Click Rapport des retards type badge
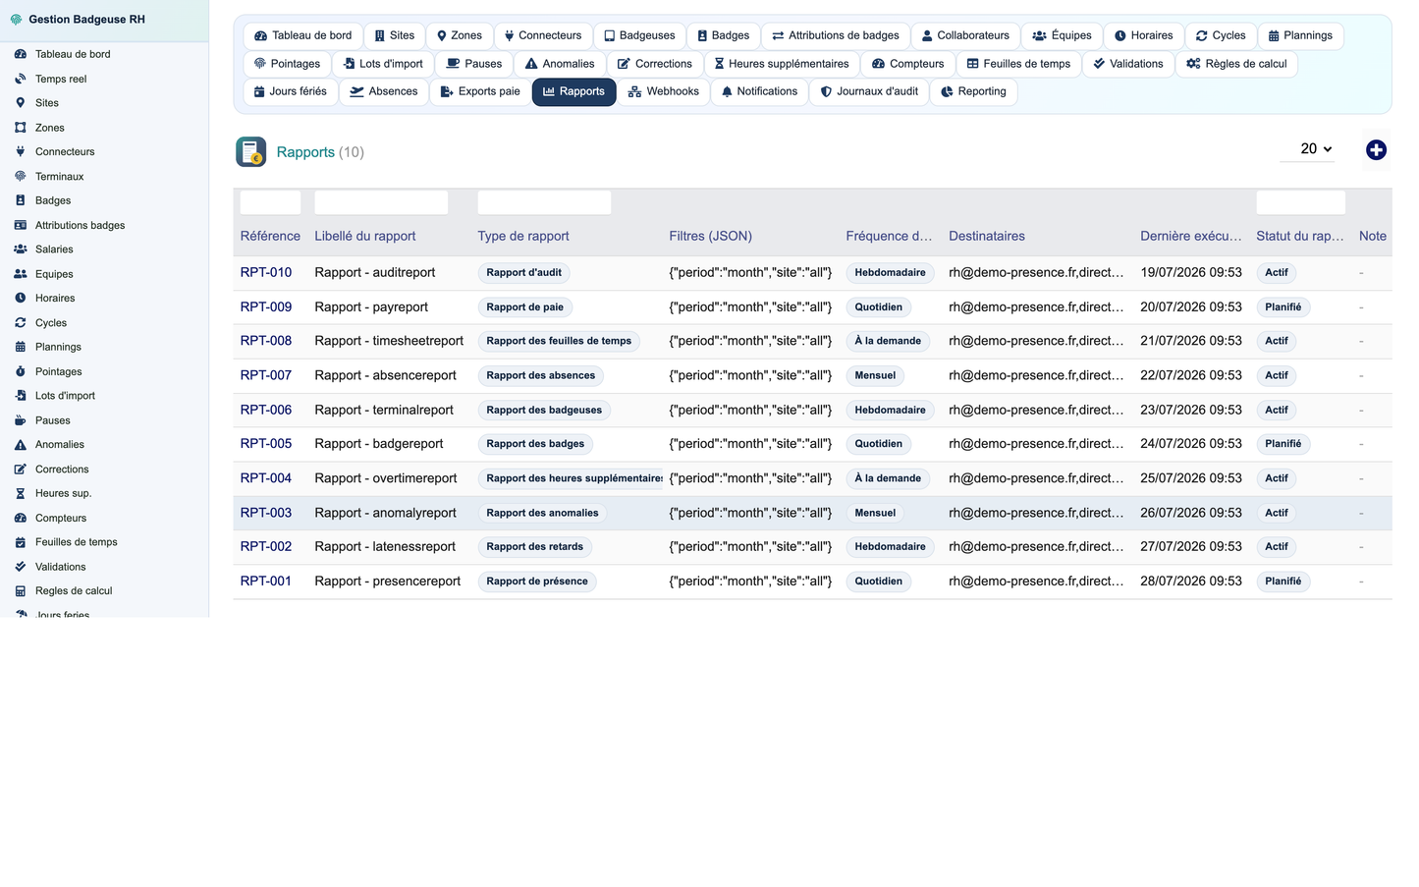 [x=535, y=547]
